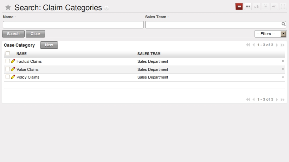Open graph view icon
The width and height of the screenshot is (289, 162).
click(257, 6)
